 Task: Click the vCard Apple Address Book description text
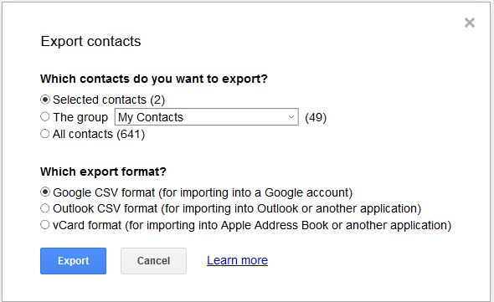pyautogui.click(x=252, y=225)
